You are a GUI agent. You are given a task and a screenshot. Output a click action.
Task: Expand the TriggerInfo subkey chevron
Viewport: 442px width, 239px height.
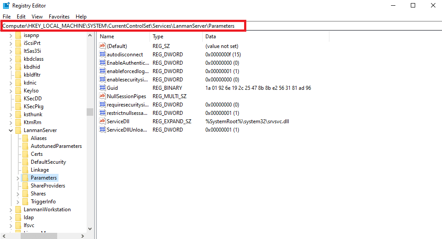tap(18, 202)
